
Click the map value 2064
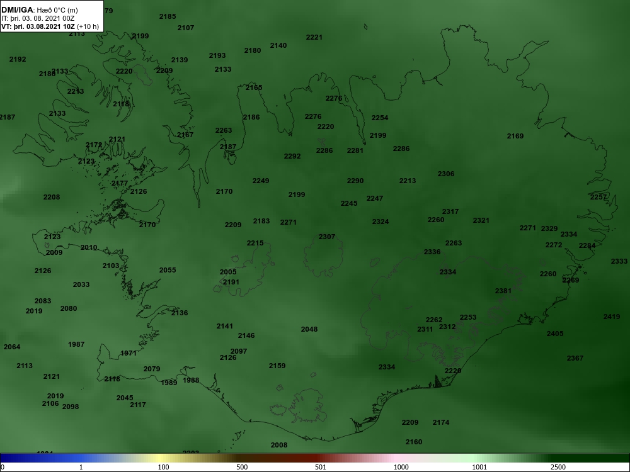click(x=12, y=347)
